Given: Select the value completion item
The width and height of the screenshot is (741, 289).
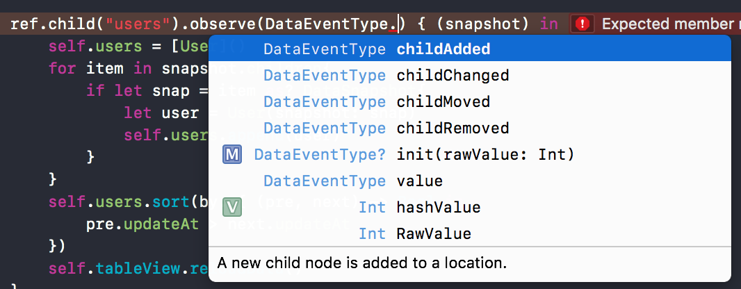Looking at the screenshot, I should click(419, 181).
